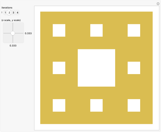This screenshot has height=132, width=161.
Task: Select the middle-right small white square
Action: pyautogui.click(x=134, y=68)
